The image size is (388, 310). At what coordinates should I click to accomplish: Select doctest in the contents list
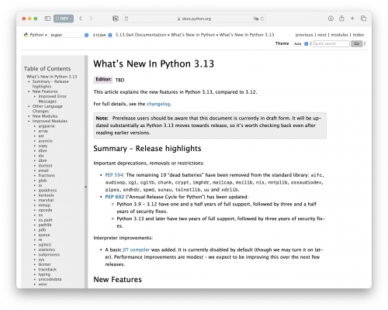click(x=45, y=166)
